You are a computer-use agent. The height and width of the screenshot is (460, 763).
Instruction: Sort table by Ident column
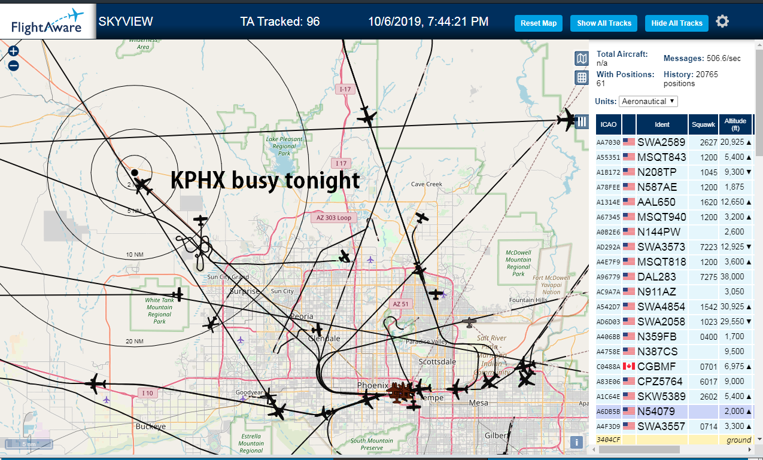pos(662,124)
